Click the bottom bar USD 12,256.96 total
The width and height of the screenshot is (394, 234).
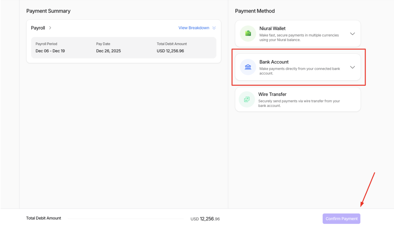click(x=205, y=219)
